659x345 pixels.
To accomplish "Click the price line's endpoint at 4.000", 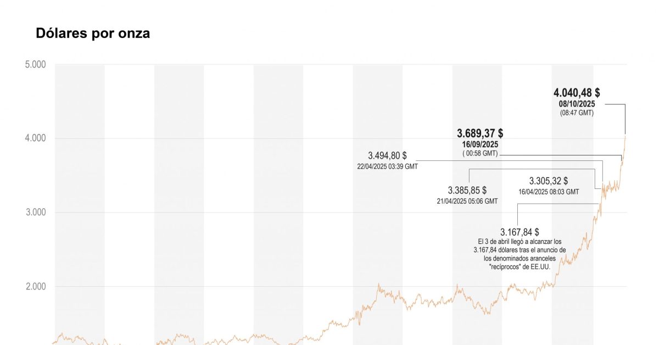I will point(626,135).
